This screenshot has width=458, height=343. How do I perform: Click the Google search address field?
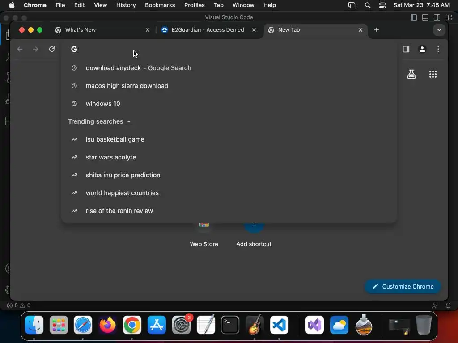point(229,49)
